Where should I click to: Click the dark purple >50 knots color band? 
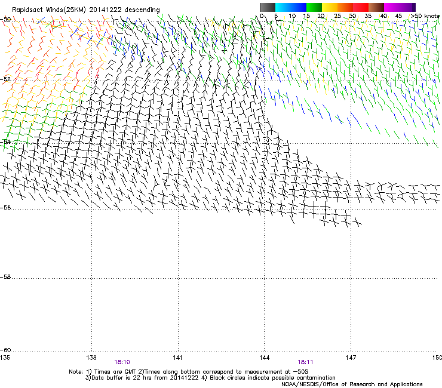click(414, 7)
